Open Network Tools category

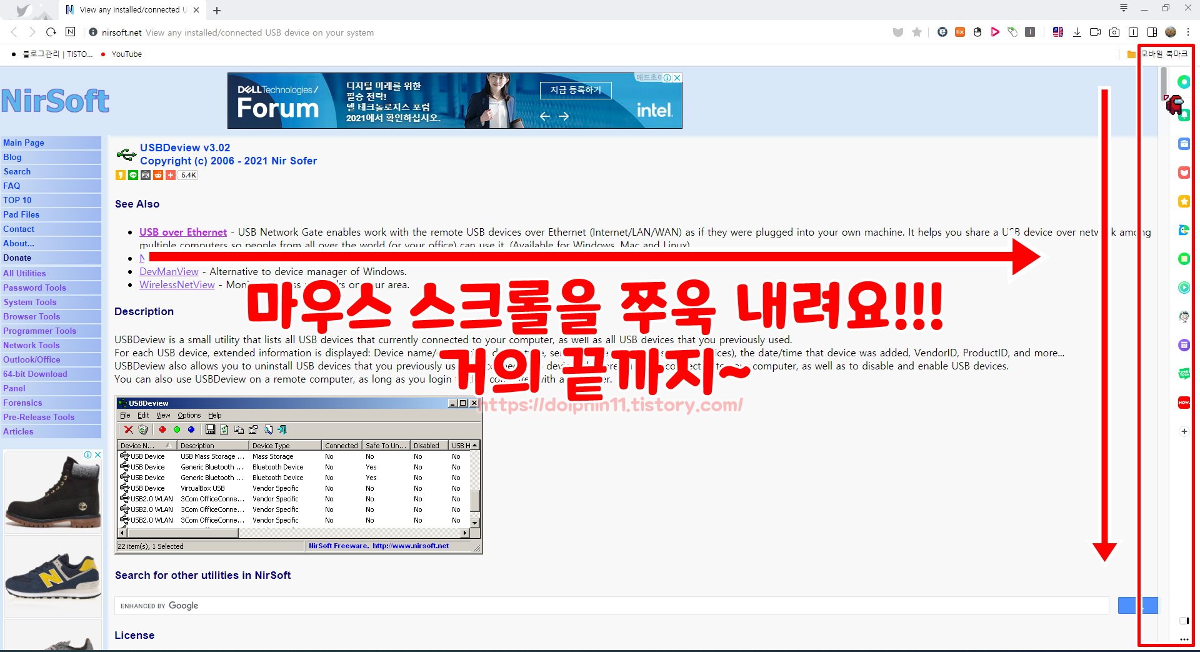click(x=51, y=345)
